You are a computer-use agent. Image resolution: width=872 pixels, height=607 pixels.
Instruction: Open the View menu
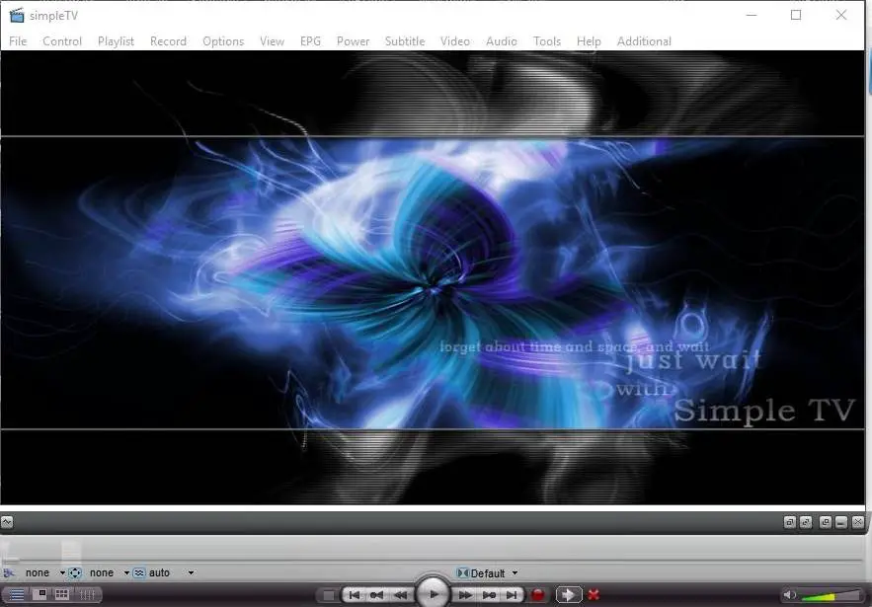(272, 41)
